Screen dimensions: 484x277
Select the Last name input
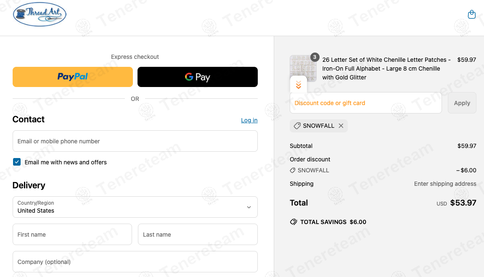tap(198, 235)
